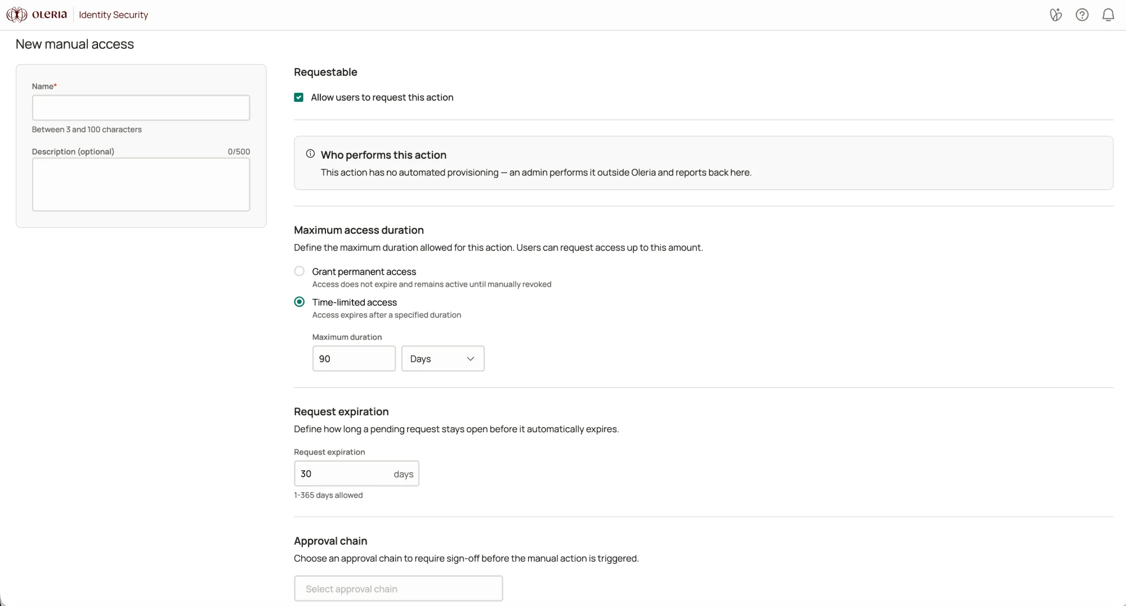The width and height of the screenshot is (1126, 606).
Task: Open the notifications bell icon
Action: [x=1108, y=15]
